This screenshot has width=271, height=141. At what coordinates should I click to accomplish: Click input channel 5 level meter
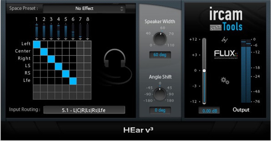click(x=66, y=31)
